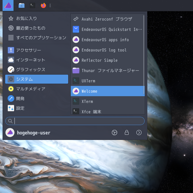193x193 pixels.
Task: Launch the Welcome application
Action: coord(107,91)
